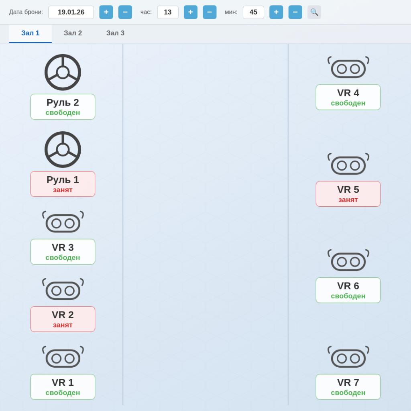Increment the hour value
Screen dimensions: 411x411
[191, 12]
